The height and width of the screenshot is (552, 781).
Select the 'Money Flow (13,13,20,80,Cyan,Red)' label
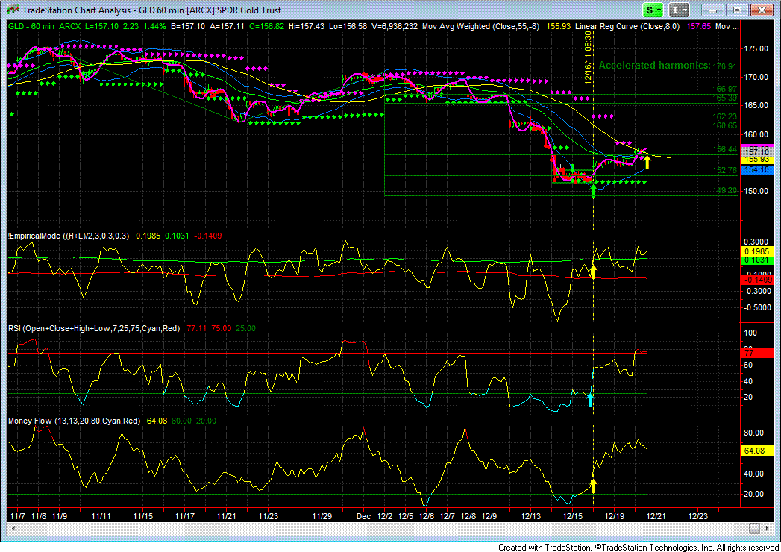(74, 421)
